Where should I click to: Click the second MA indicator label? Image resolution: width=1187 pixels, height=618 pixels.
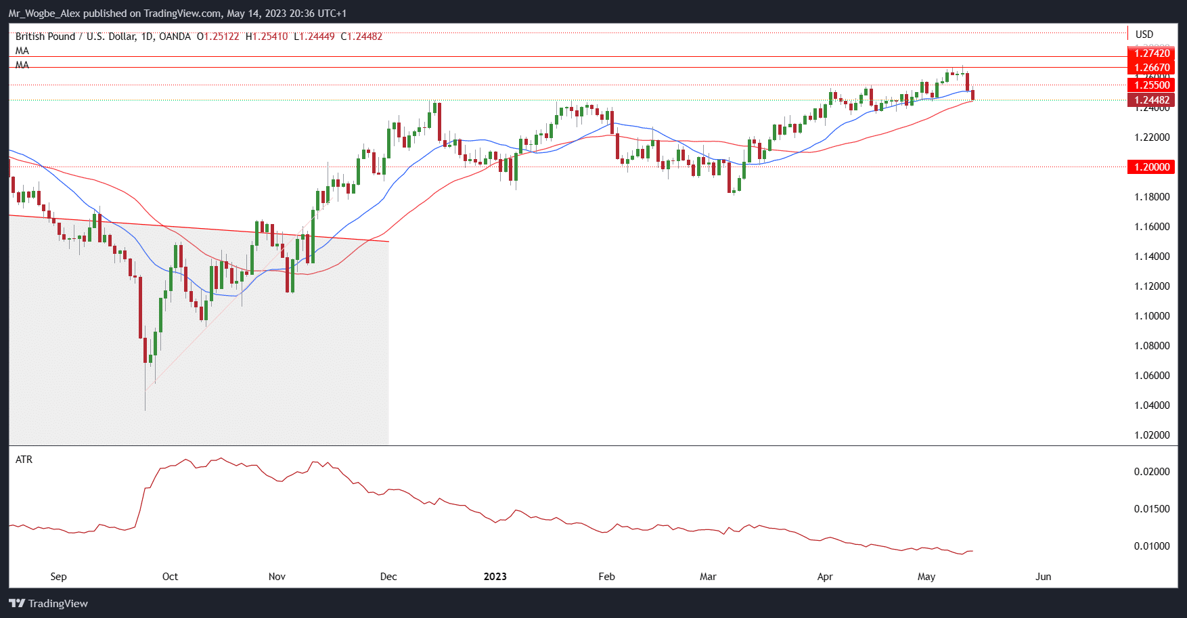click(22, 65)
